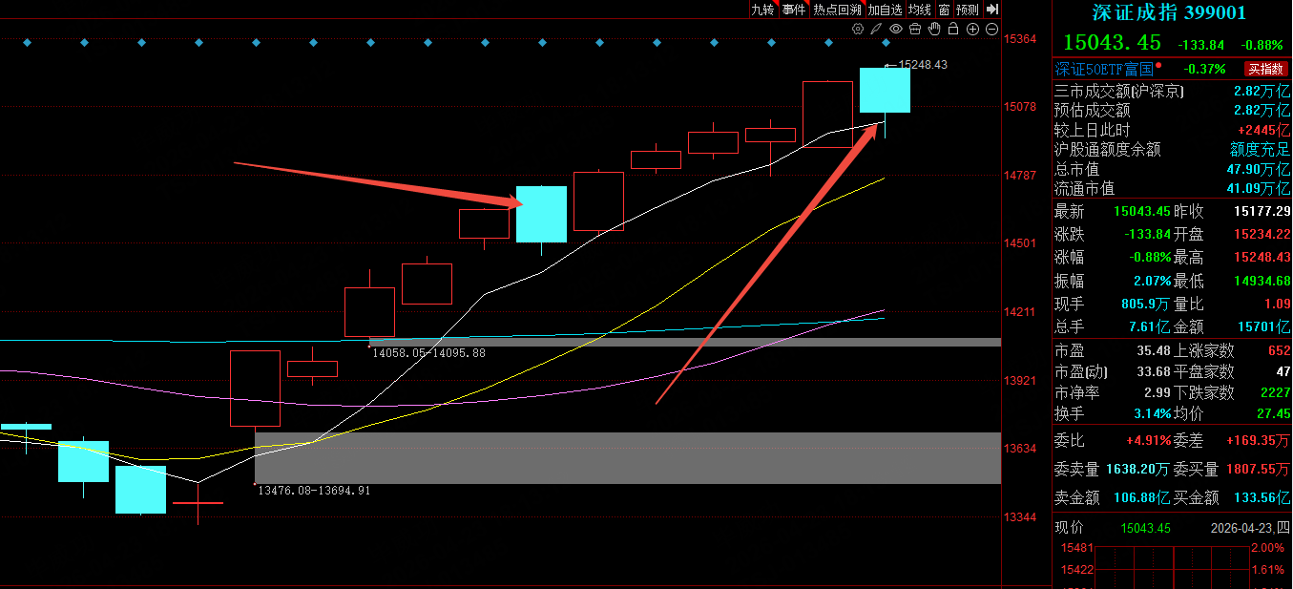Click the 13921 price axis label
This screenshot has height=589, width=1293.
click(x=1021, y=381)
